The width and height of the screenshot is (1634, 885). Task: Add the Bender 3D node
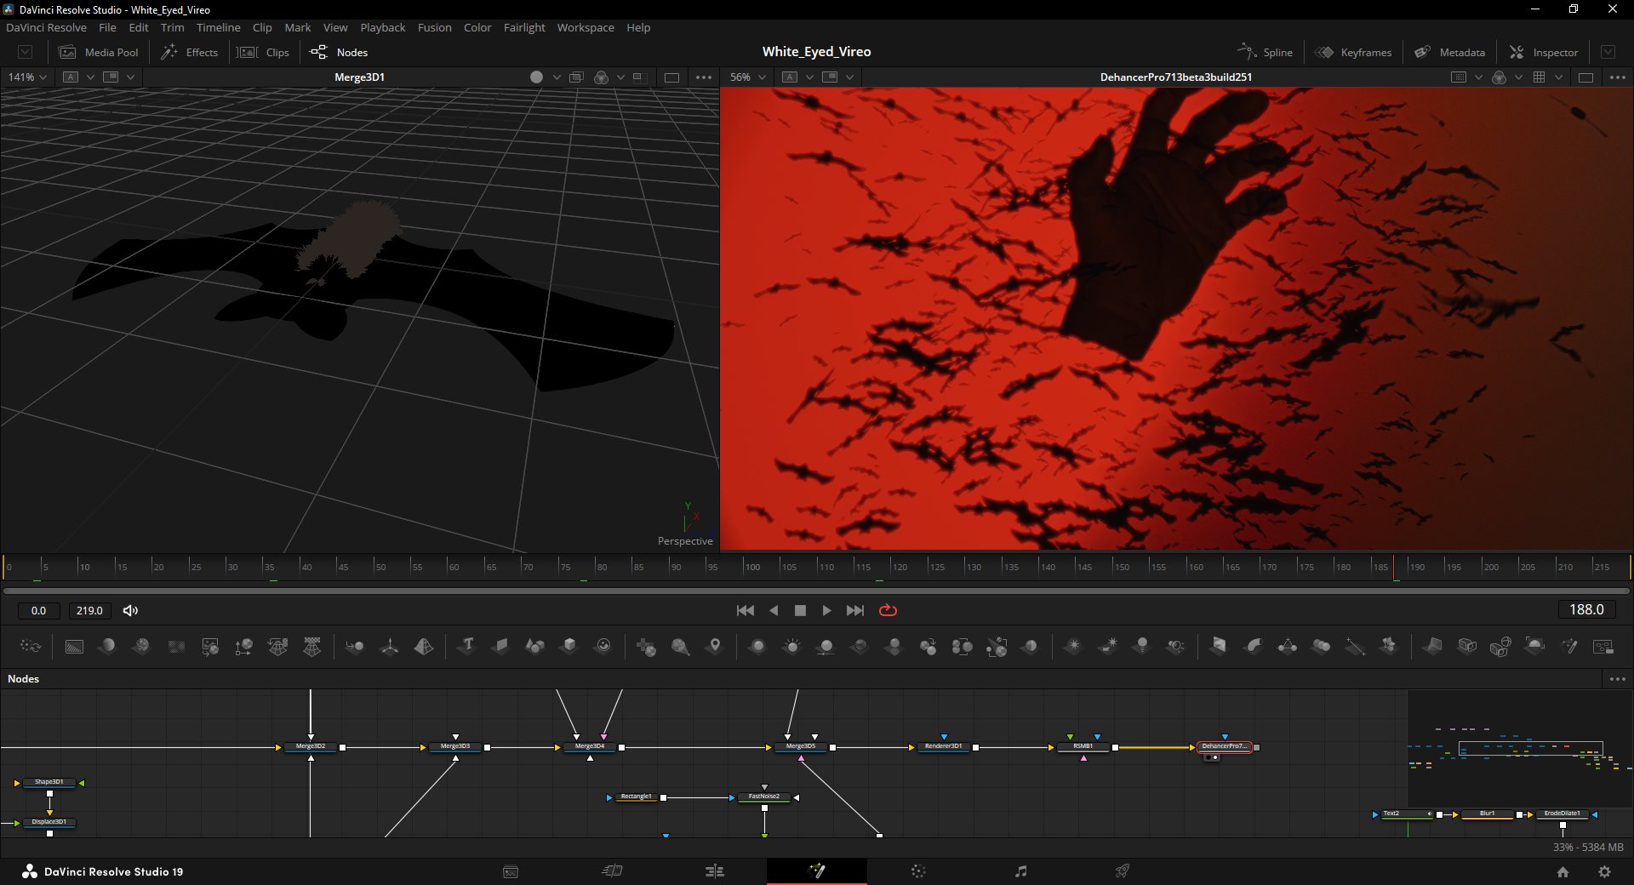1253,647
